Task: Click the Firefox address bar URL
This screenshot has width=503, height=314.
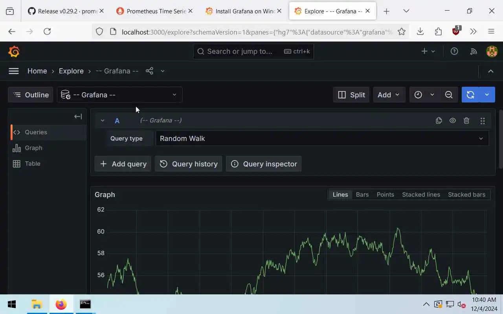Action: click(x=257, y=32)
